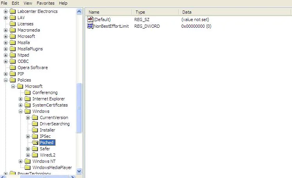Click the Ntpad folder icon
The width and height of the screenshot is (292, 178).
click(12, 55)
